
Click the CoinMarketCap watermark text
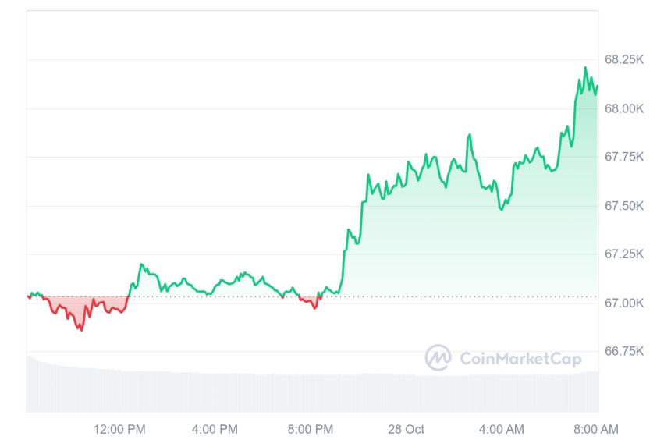click(520, 359)
